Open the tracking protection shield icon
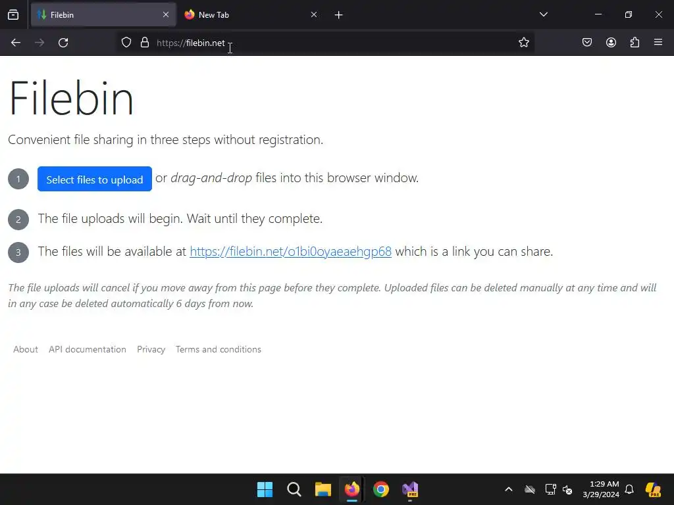Image resolution: width=674 pixels, height=505 pixels. [x=126, y=42]
